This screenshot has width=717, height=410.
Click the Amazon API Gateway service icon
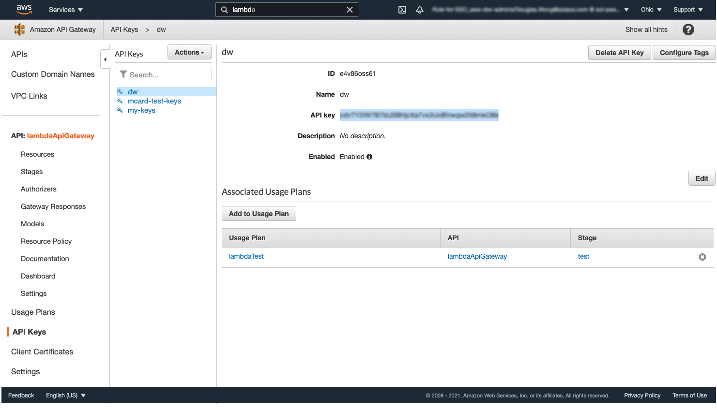20,29
